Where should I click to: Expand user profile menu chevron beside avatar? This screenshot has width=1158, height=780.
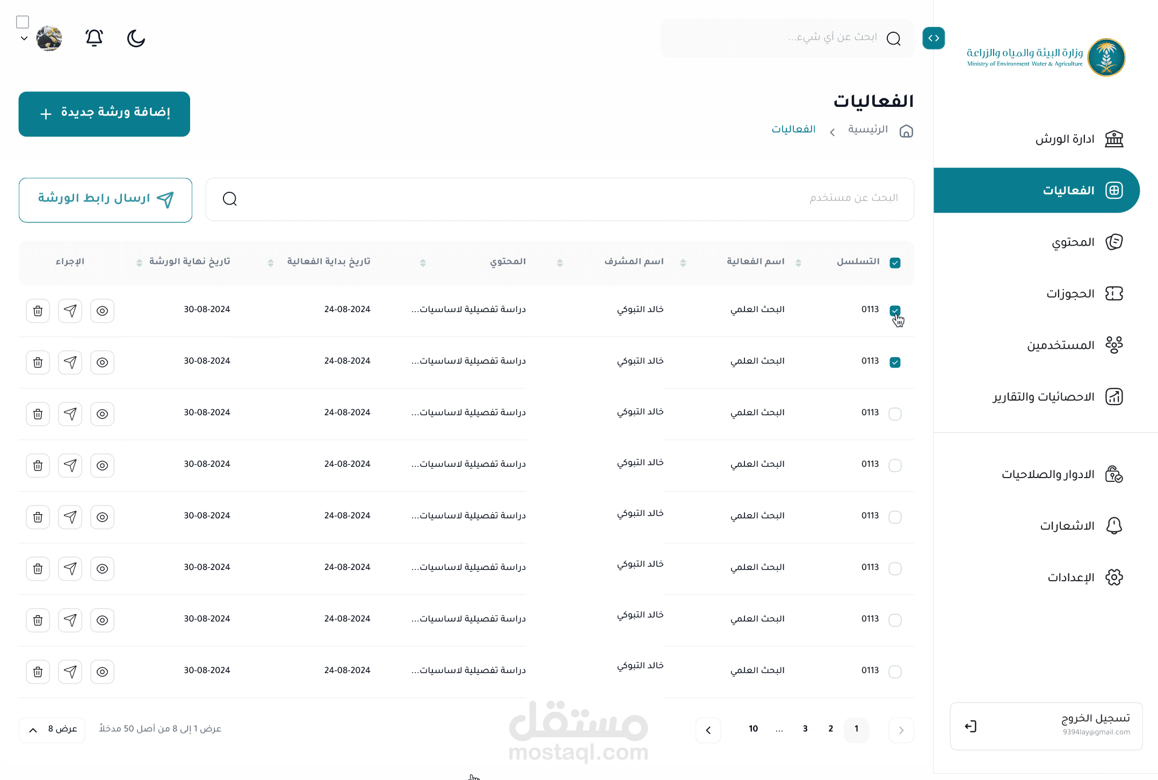24,38
